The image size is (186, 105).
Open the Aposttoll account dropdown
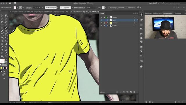pyautogui.click(x=154, y=3)
